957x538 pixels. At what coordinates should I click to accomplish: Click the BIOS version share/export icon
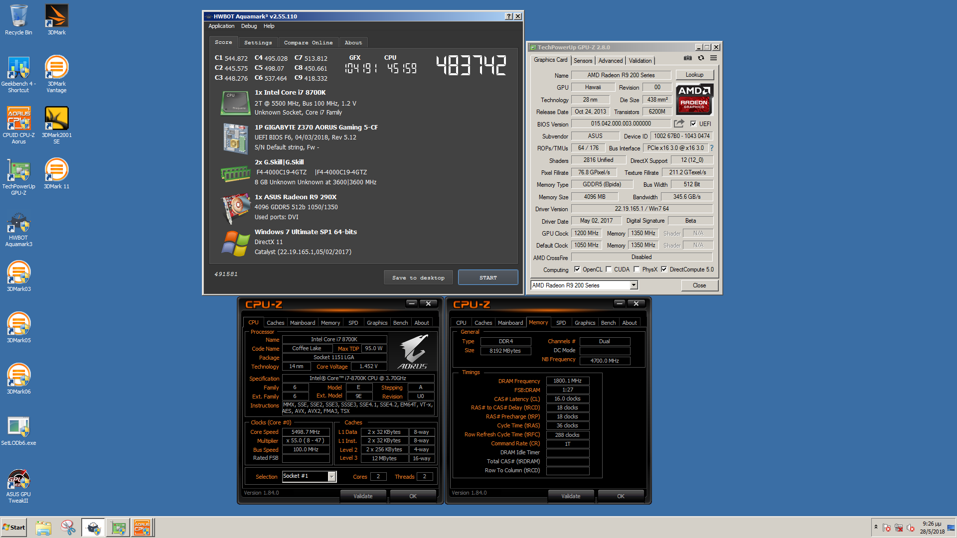[679, 124]
